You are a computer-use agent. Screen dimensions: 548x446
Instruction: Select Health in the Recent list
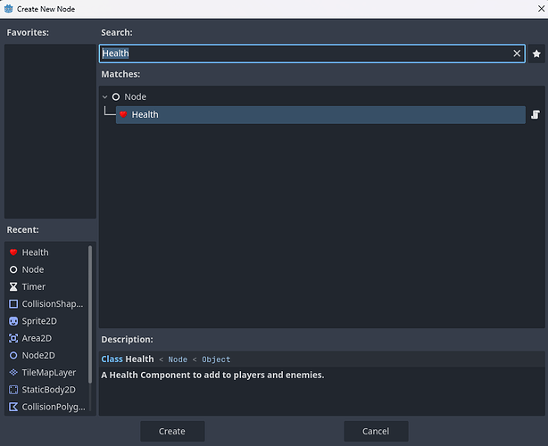tap(35, 252)
